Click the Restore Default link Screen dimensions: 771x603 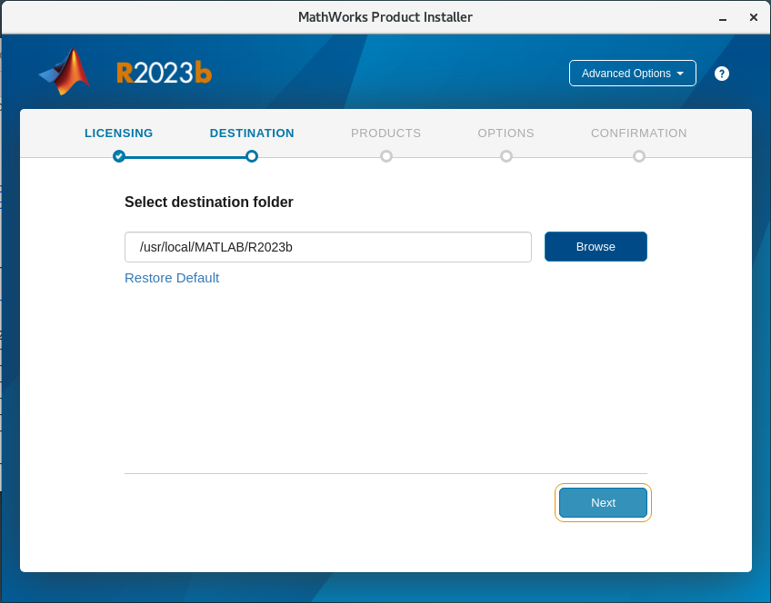tap(172, 278)
